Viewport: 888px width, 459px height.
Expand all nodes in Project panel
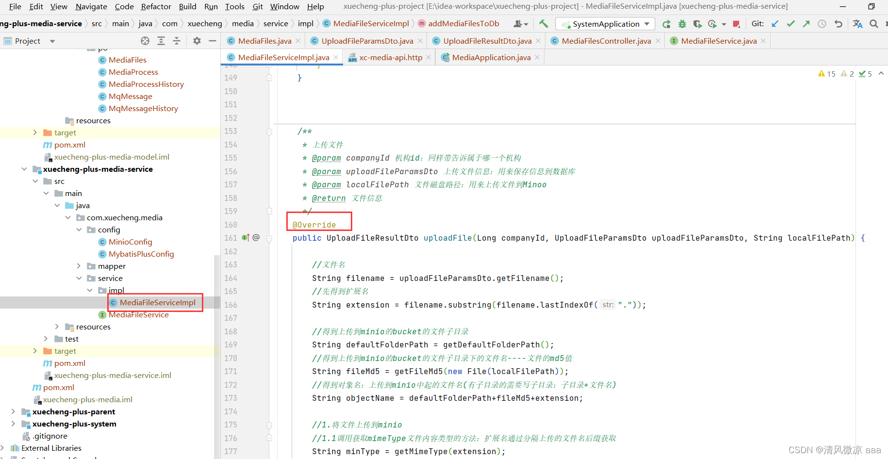coord(161,41)
